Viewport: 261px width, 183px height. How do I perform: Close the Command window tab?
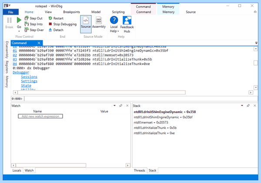coord(39,43)
